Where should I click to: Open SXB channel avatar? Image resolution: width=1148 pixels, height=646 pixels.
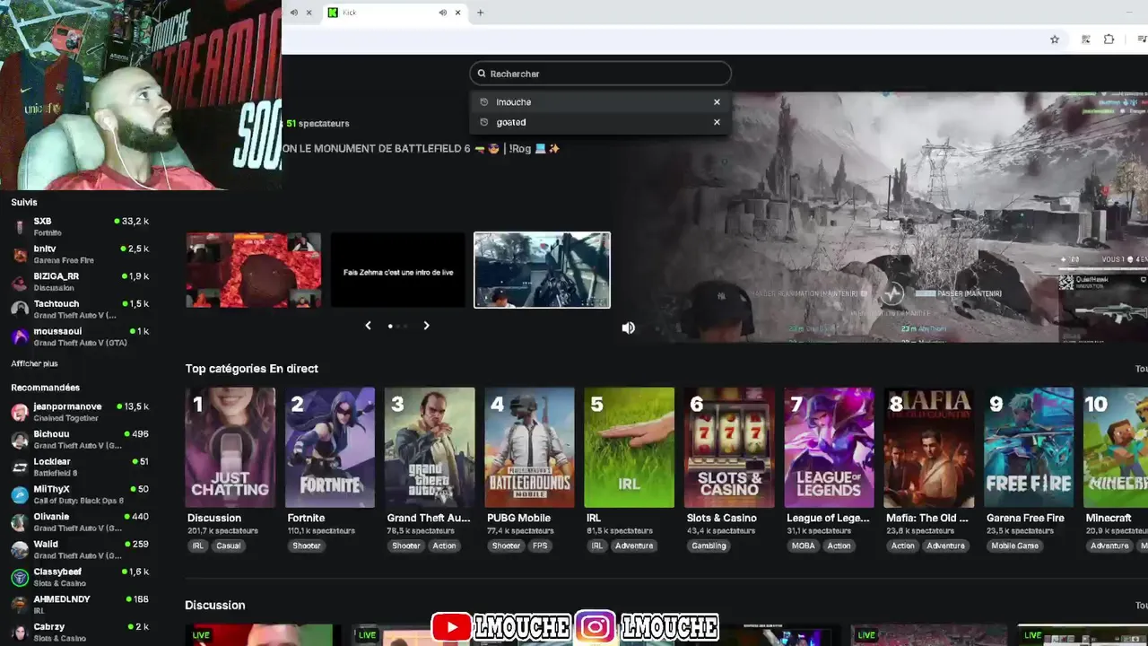(20, 226)
